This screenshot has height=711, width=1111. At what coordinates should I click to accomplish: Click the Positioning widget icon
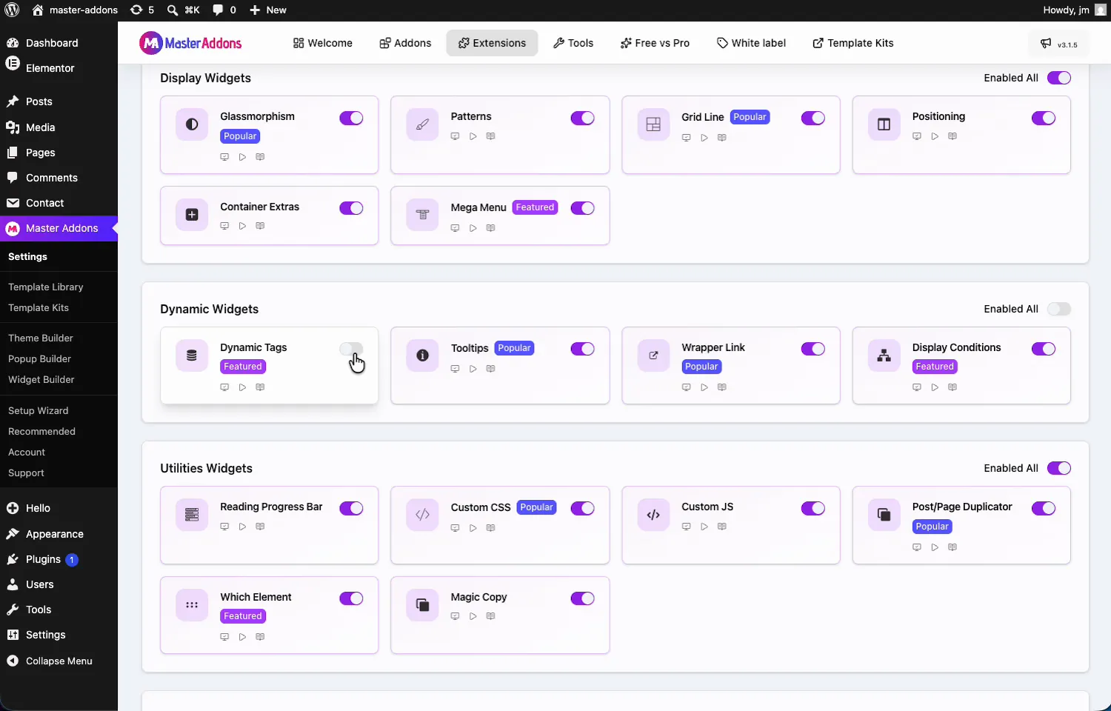884,124
